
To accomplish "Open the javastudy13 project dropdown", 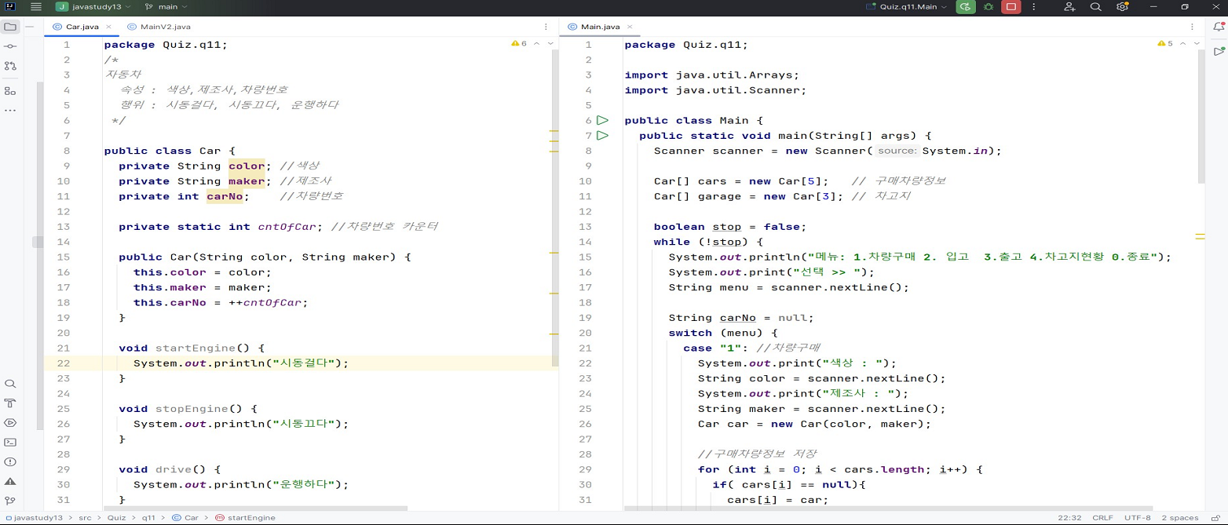I will 93,6.
